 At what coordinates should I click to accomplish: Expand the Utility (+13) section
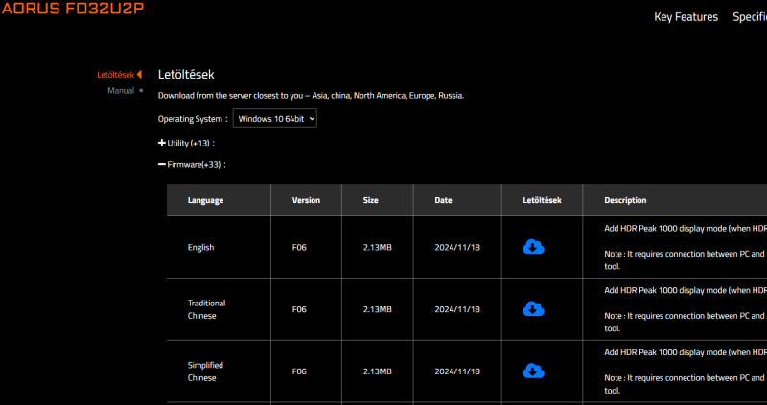[x=186, y=144]
